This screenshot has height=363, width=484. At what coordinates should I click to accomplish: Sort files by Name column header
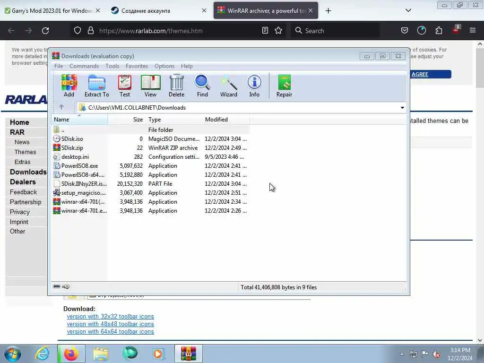tap(79, 120)
